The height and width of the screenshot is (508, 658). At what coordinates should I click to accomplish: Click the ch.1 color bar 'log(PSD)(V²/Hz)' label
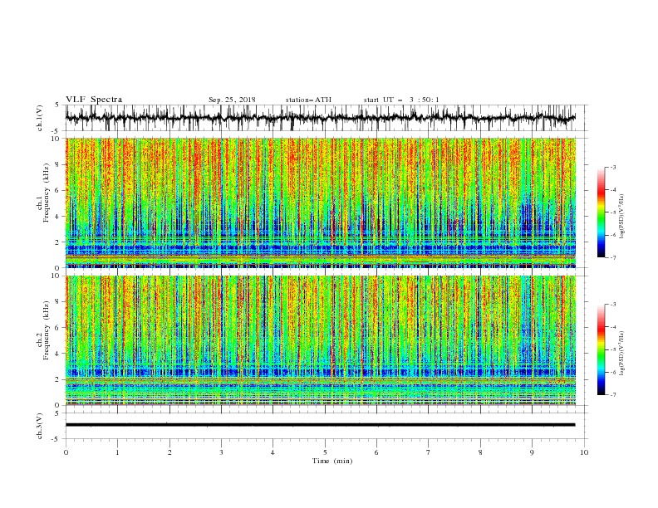click(x=622, y=217)
